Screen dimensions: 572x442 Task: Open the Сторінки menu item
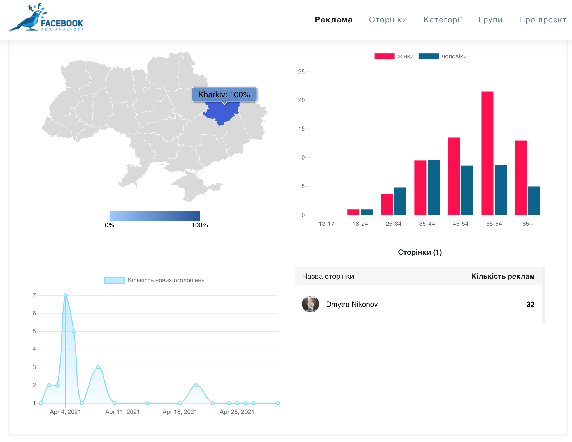[x=388, y=20]
